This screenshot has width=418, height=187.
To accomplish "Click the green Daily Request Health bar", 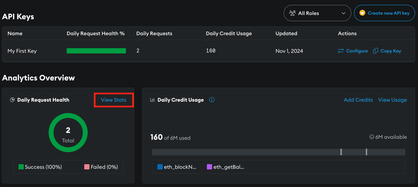I will [x=96, y=51].
